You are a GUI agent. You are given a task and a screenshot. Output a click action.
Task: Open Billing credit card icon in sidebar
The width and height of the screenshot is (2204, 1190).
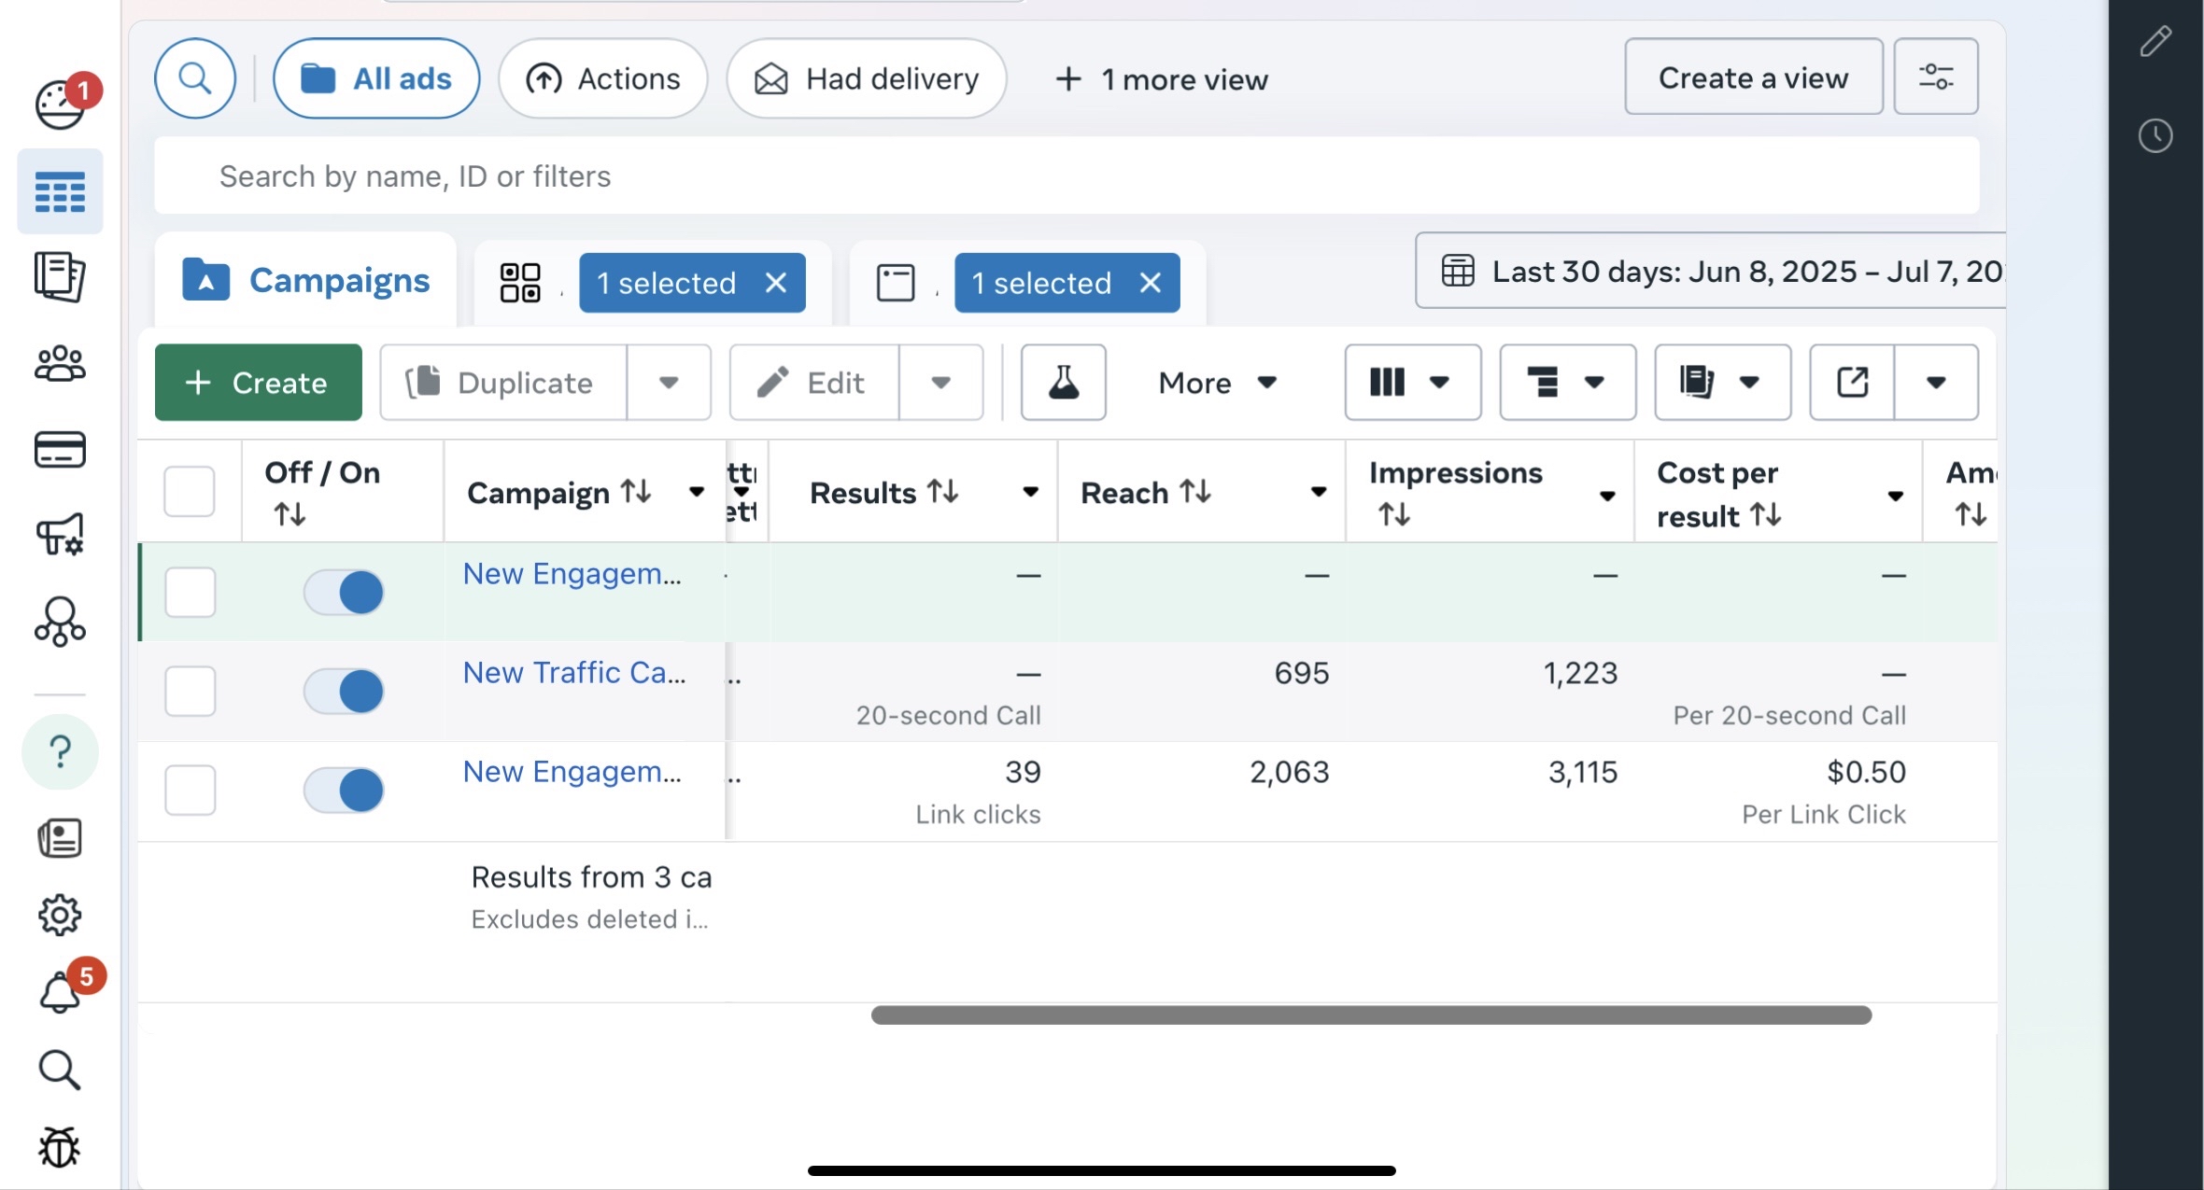60,450
